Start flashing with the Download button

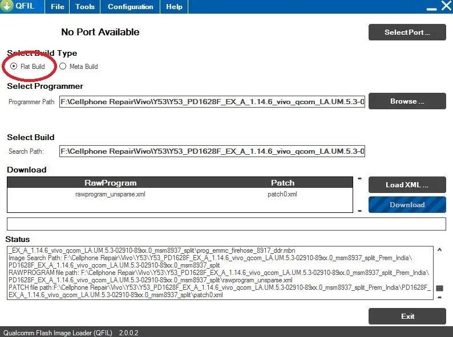407,205
